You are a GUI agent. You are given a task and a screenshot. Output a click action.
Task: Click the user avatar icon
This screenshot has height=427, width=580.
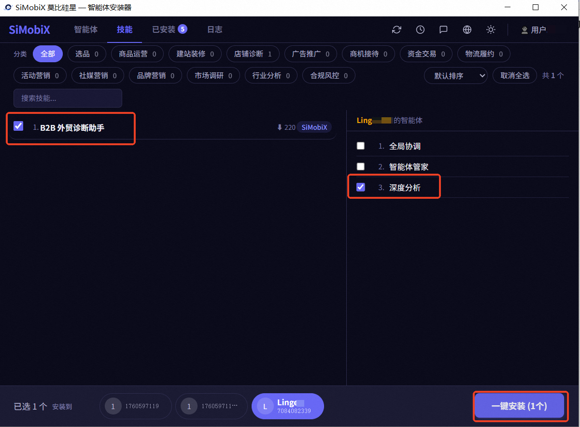tap(524, 30)
